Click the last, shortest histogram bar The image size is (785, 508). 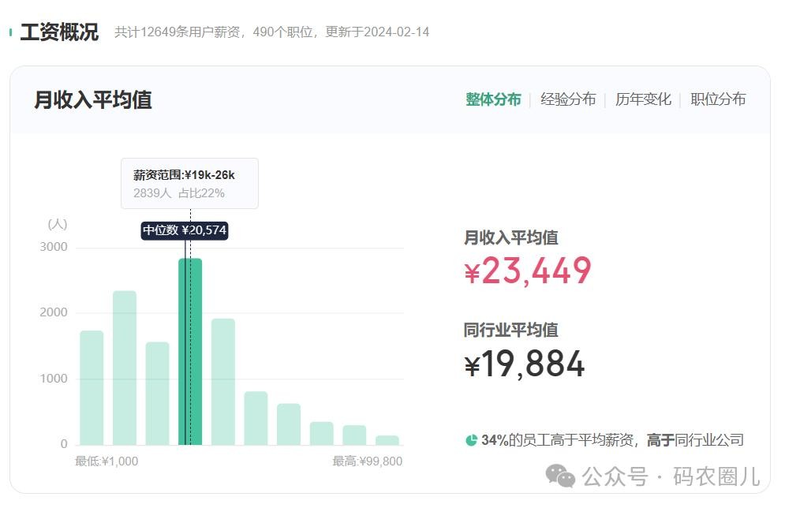pos(387,440)
